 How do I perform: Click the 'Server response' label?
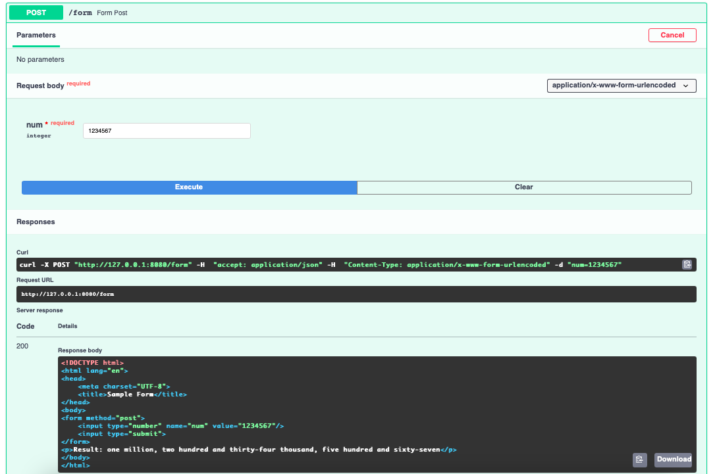pos(40,310)
